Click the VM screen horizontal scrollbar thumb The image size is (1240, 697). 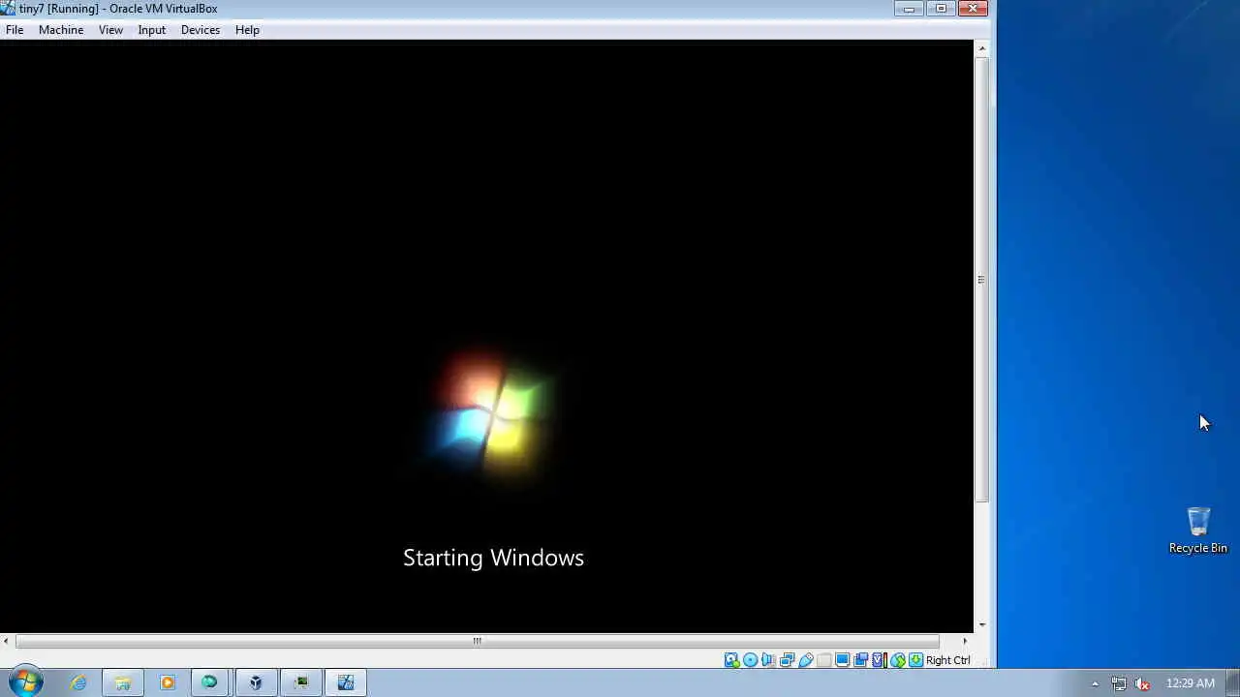coord(477,641)
